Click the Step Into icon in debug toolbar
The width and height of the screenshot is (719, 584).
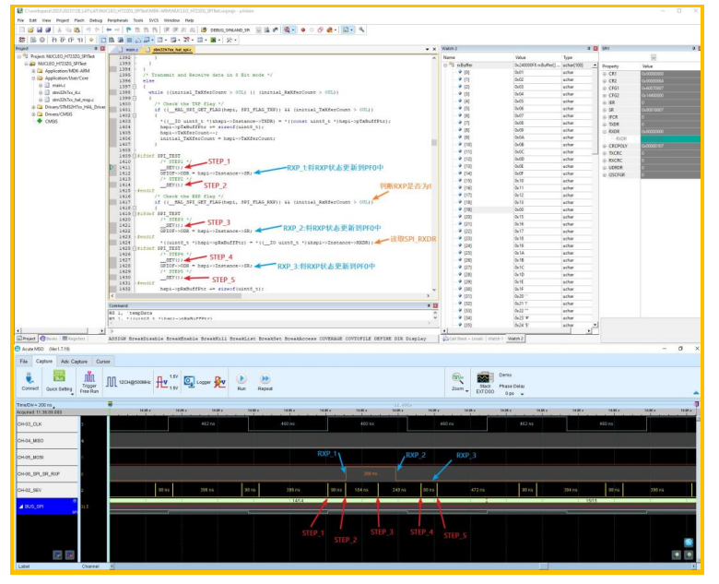pyautogui.click(x=54, y=40)
